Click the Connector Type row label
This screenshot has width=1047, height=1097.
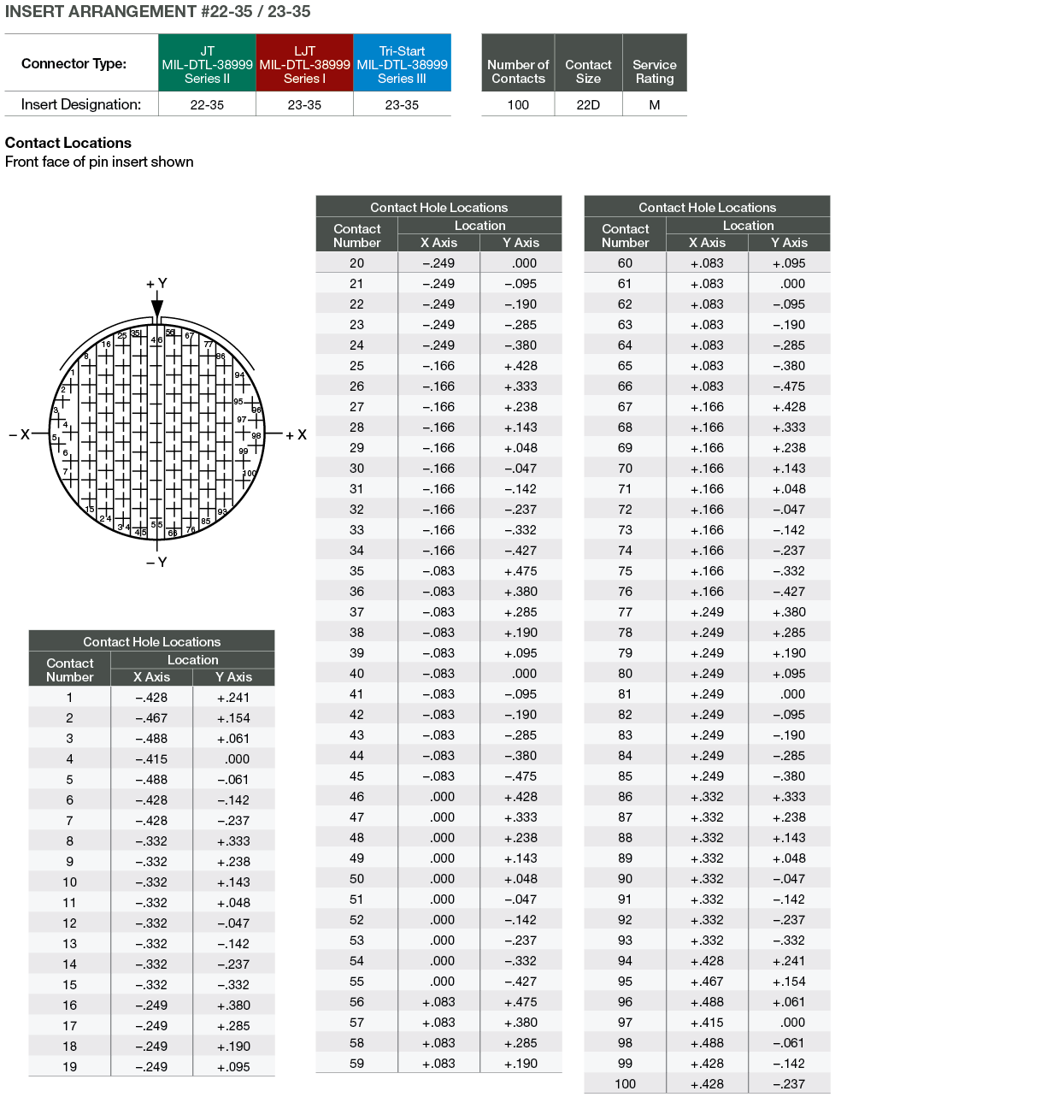pyautogui.click(x=74, y=63)
